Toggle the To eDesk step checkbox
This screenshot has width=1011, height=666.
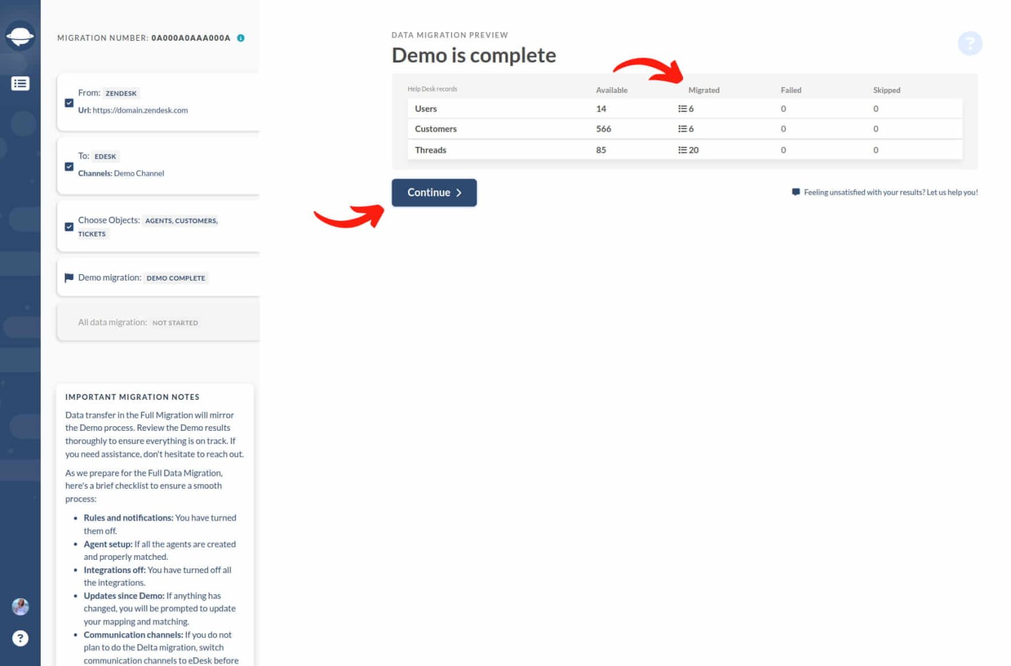69,167
